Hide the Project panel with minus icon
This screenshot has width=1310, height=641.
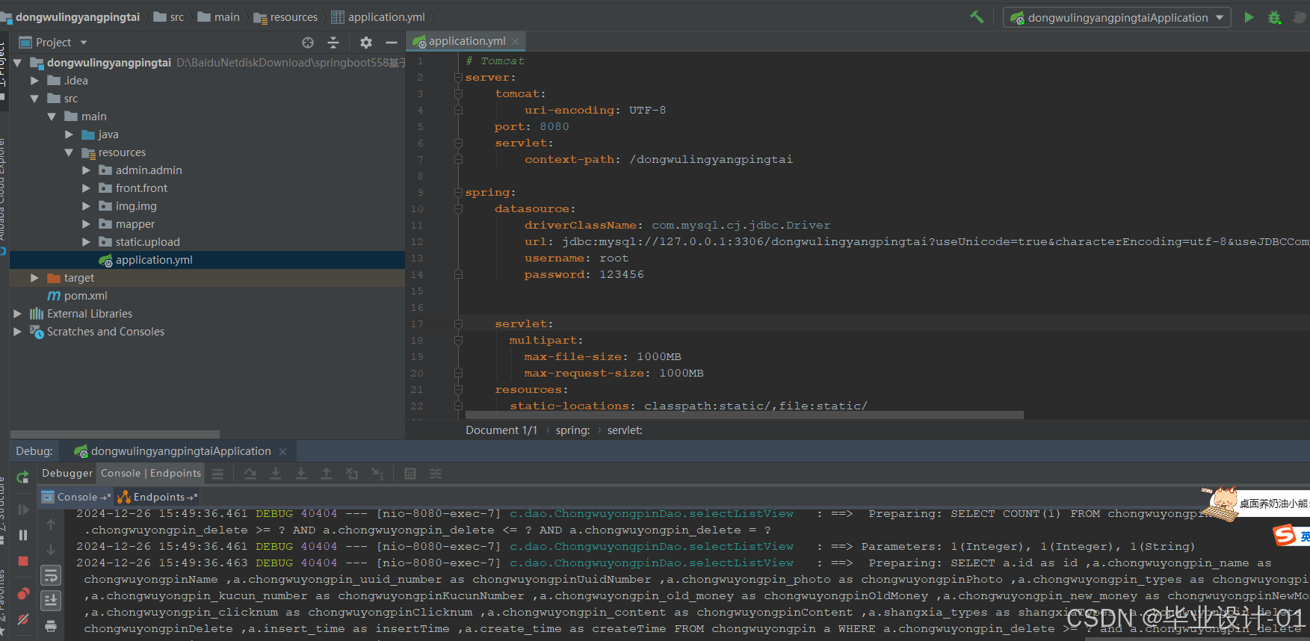pyautogui.click(x=391, y=43)
